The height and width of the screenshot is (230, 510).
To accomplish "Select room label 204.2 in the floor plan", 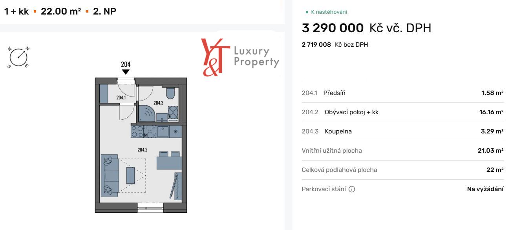I will pos(142,150).
